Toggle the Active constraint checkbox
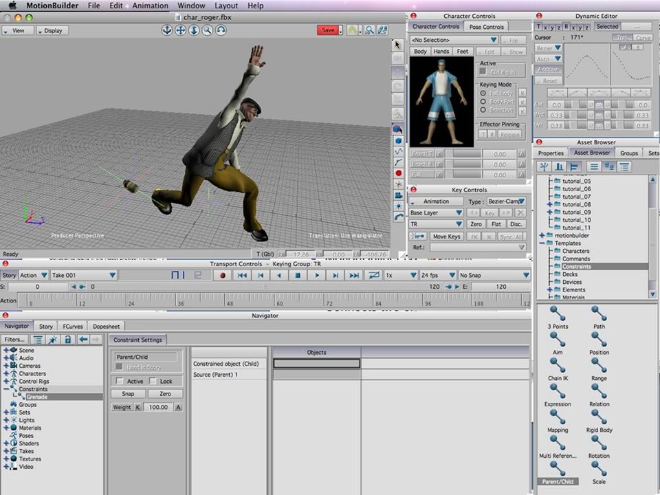The image size is (660, 495). click(x=120, y=381)
